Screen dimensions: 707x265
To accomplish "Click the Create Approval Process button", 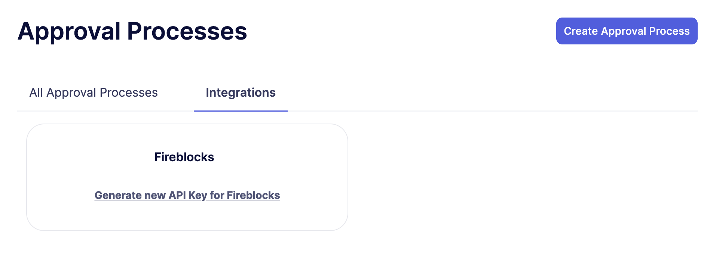I will [626, 31].
